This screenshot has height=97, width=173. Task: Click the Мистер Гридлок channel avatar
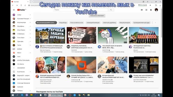point(37,47)
